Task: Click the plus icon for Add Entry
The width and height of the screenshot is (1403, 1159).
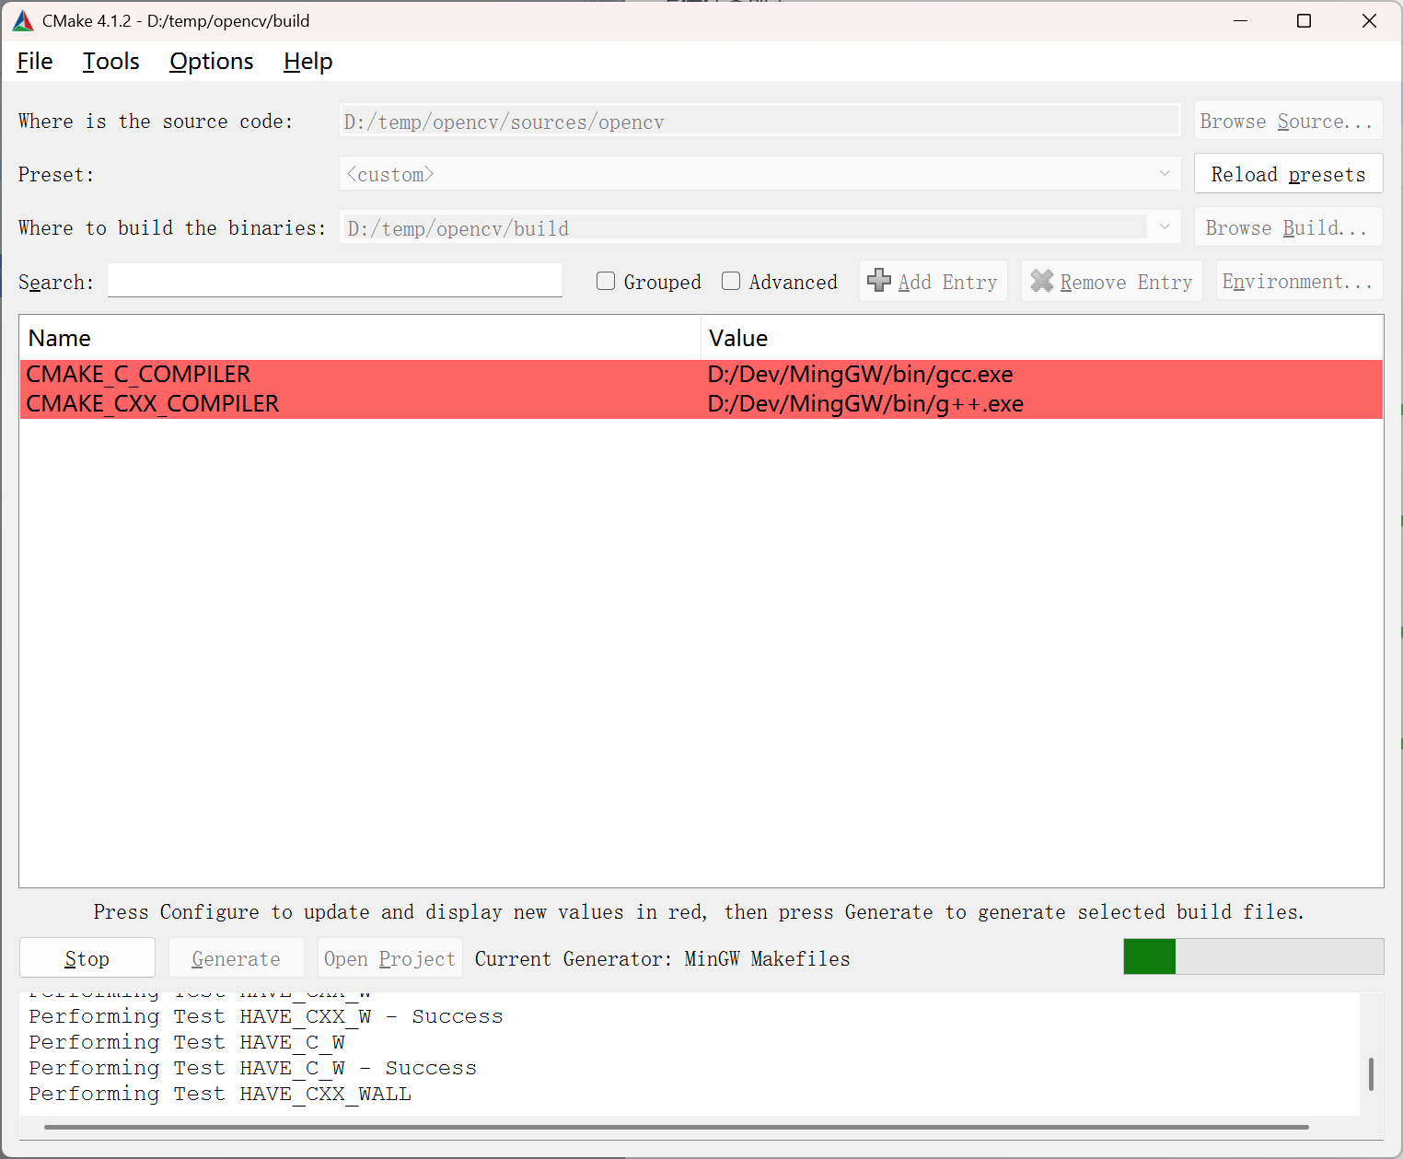Action: [x=879, y=281]
